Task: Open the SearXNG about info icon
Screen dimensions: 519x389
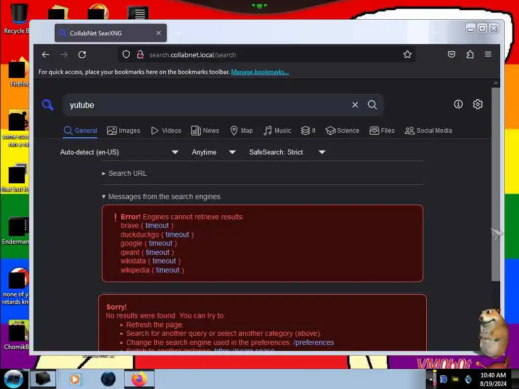Action: [x=458, y=104]
